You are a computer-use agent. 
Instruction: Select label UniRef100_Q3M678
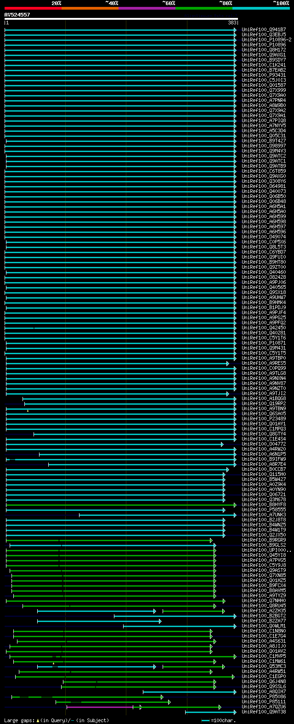(264, 499)
